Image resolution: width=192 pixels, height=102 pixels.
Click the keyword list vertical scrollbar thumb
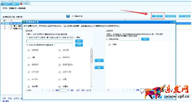point(91,56)
